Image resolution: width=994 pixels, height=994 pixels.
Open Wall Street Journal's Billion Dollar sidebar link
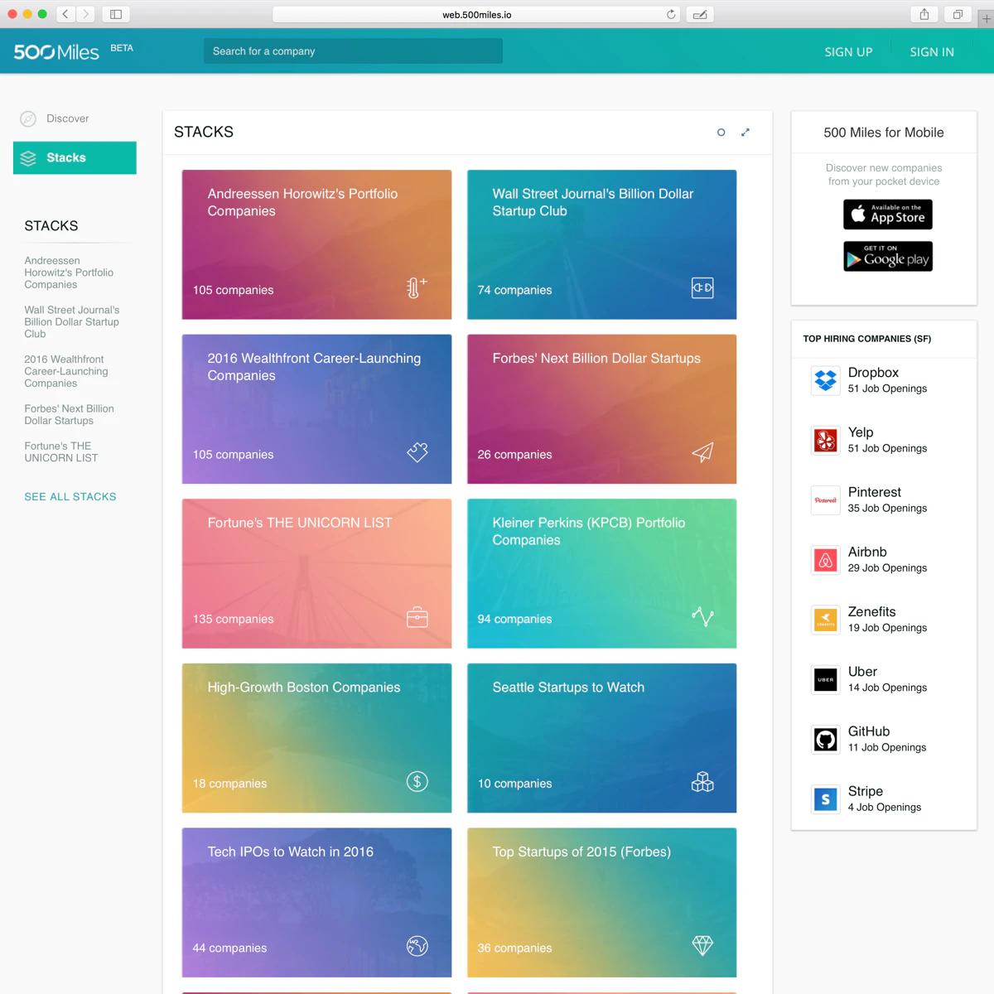(x=72, y=322)
